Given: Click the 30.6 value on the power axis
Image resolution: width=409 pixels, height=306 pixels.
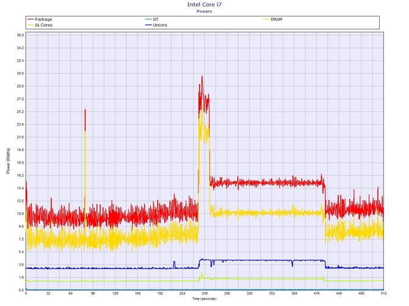Looking at the screenshot, I should (20, 73).
